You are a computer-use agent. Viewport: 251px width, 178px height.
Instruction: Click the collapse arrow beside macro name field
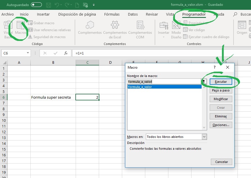(204, 82)
